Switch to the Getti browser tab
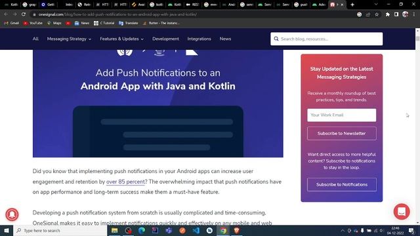The height and width of the screenshot is (236, 420). [47, 5]
